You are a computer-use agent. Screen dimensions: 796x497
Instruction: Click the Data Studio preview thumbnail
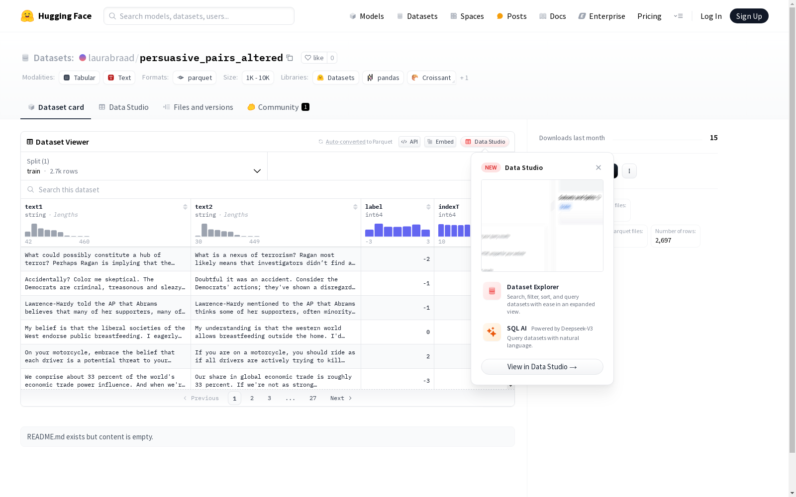click(x=542, y=226)
